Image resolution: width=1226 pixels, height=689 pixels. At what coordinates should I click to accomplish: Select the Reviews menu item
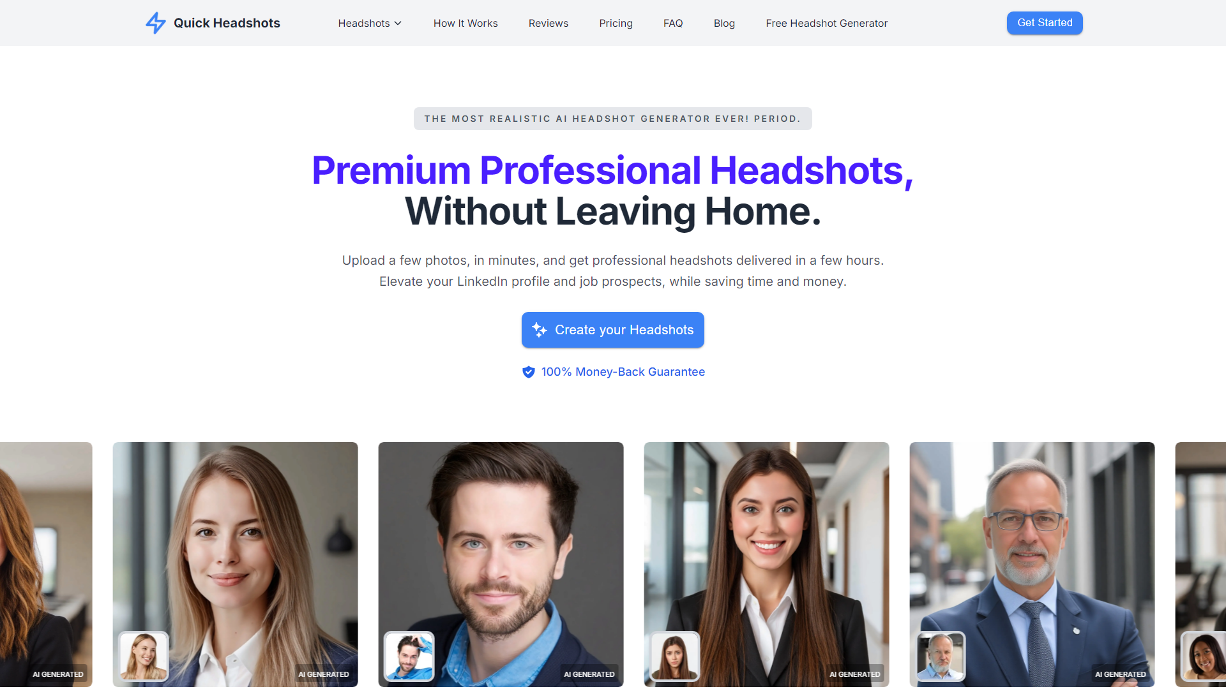[548, 23]
